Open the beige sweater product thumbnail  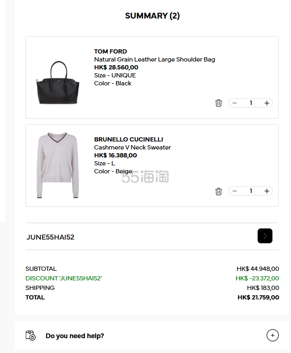pyautogui.click(x=58, y=165)
